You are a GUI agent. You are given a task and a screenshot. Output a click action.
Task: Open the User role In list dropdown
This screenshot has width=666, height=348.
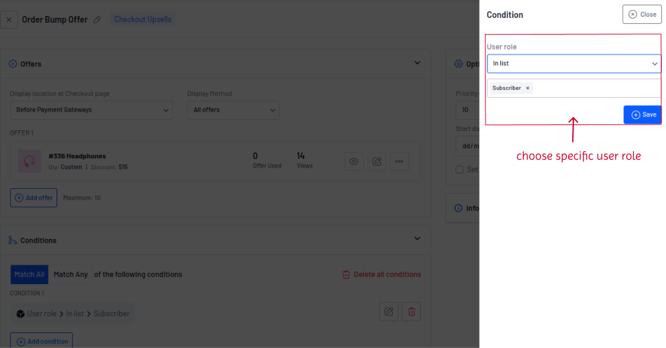pyautogui.click(x=574, y=64)
